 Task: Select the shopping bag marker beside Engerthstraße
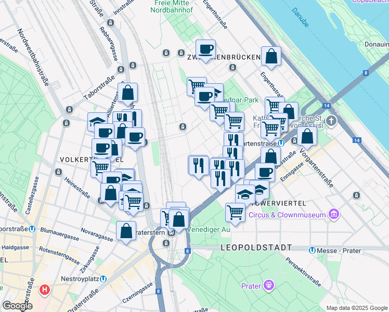(271, 57)
